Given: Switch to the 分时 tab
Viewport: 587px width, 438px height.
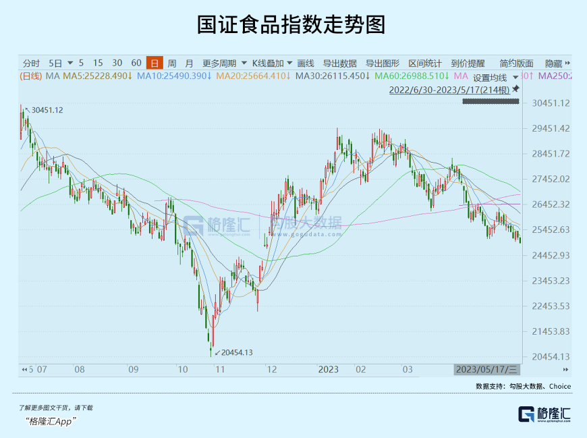Looking at the screenshot, I should (31, 63).
